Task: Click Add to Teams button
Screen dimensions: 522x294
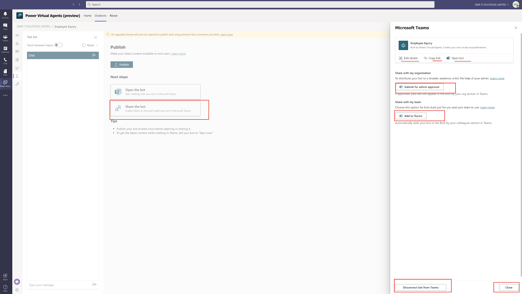Action: tap(411, 116)
